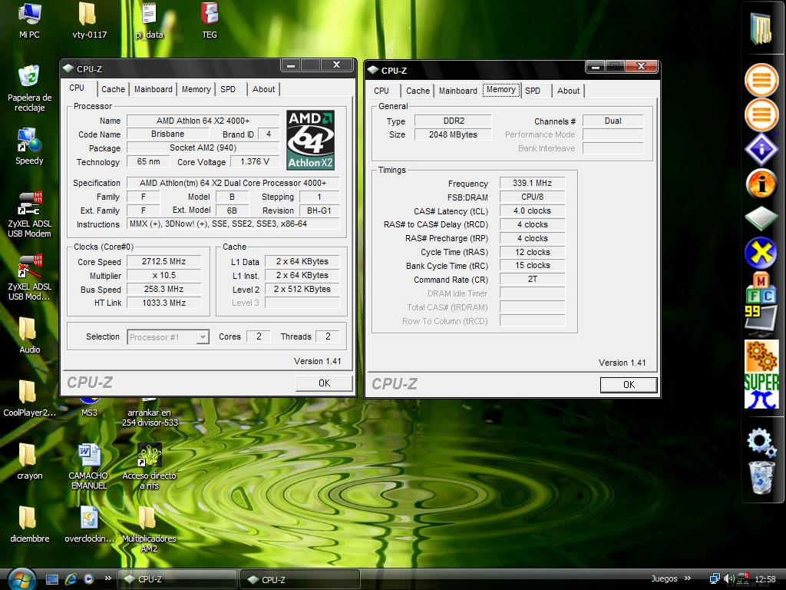Click the lower orange list icon in the dock

tap(761, 115)
